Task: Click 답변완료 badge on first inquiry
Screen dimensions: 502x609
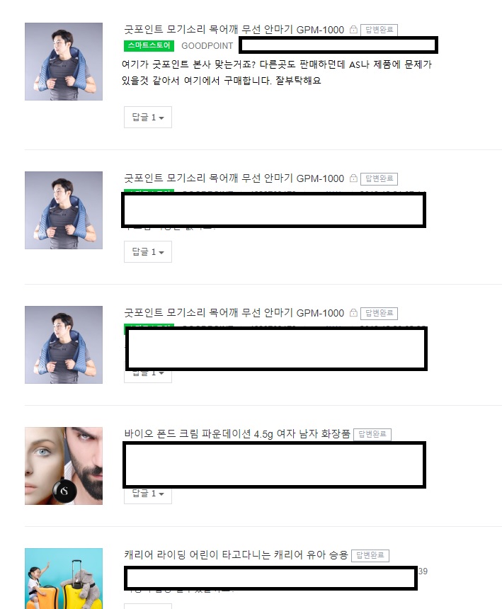Action: (379, 30)
